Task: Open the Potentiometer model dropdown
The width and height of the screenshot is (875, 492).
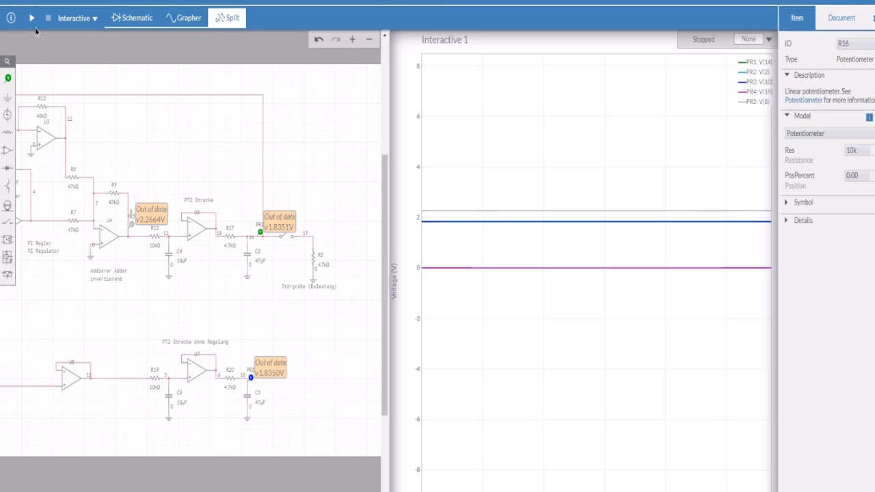Action: [x=829, y=133]
